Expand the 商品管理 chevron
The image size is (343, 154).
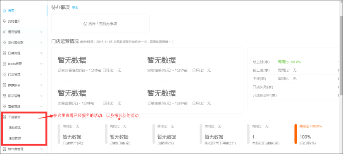[x=42, y=96]
